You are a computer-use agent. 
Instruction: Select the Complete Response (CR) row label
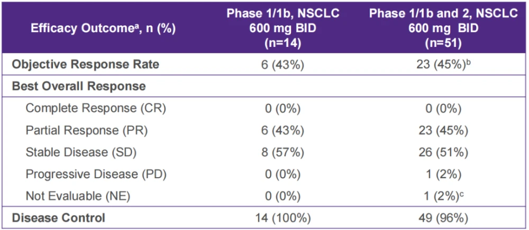(x=96, y=109)
